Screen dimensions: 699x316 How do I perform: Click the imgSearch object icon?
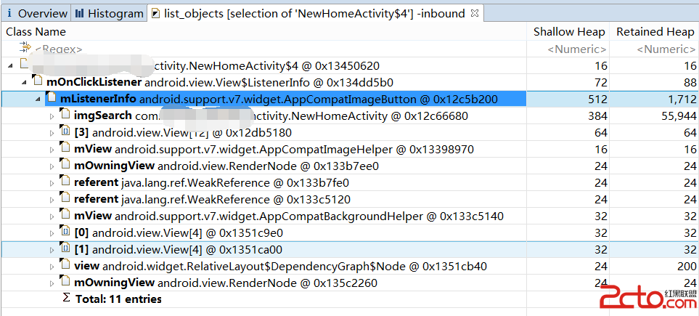(x=65, y=115)
